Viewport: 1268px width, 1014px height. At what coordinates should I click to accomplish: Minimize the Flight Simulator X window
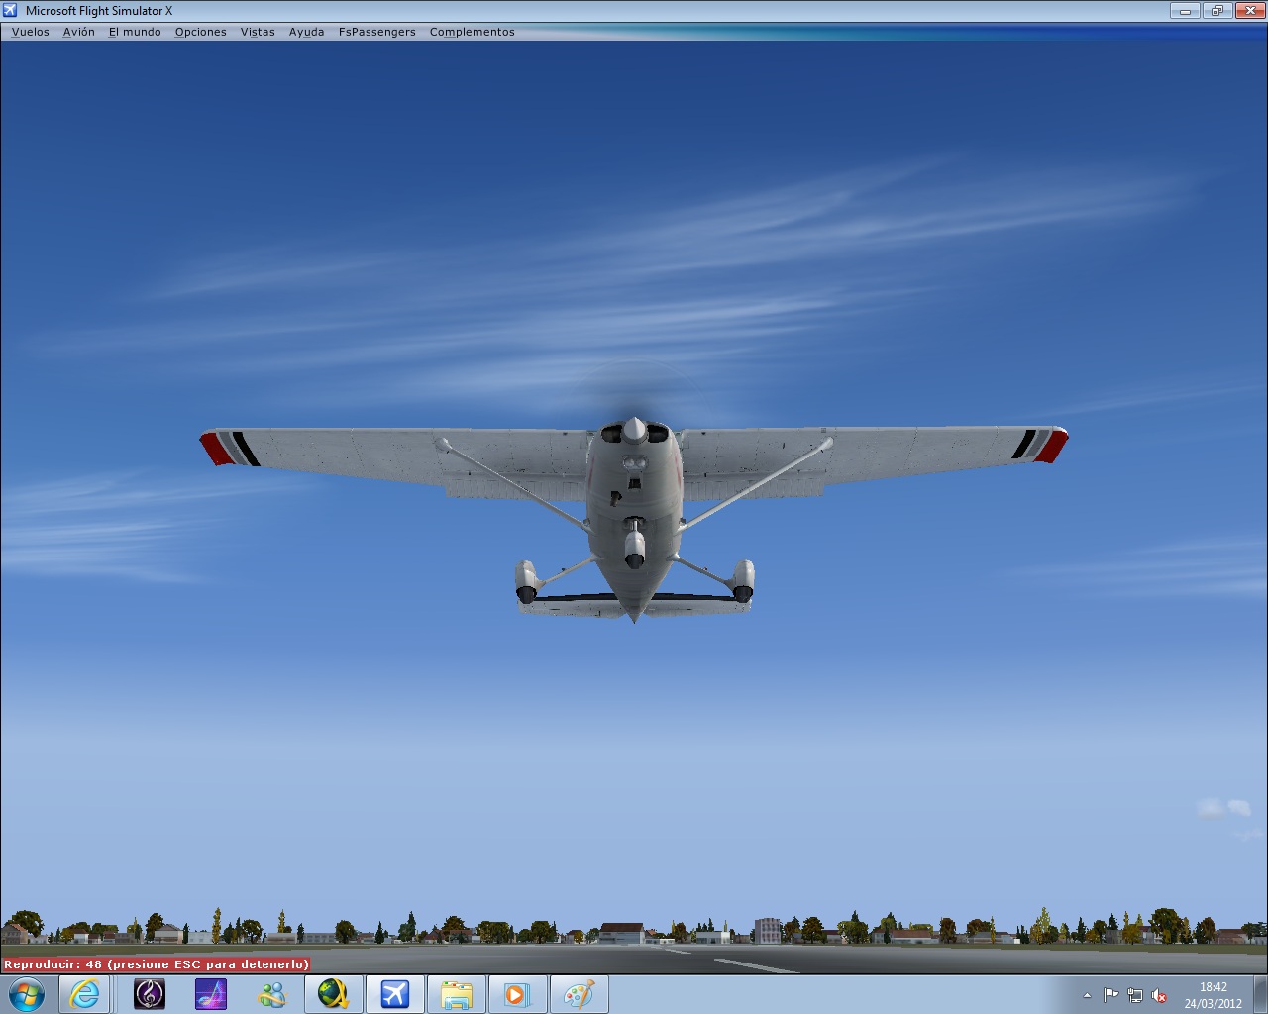pos(1185,11)
